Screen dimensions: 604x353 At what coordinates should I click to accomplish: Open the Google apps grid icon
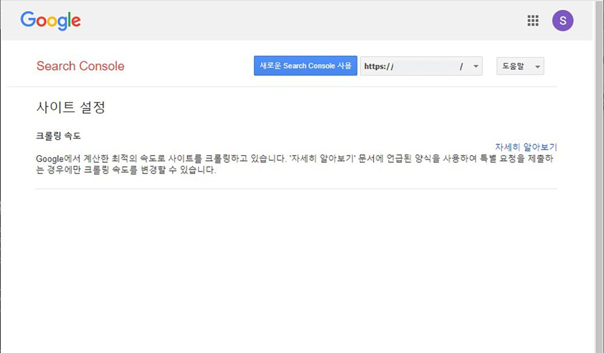click(x=533, y=21)
